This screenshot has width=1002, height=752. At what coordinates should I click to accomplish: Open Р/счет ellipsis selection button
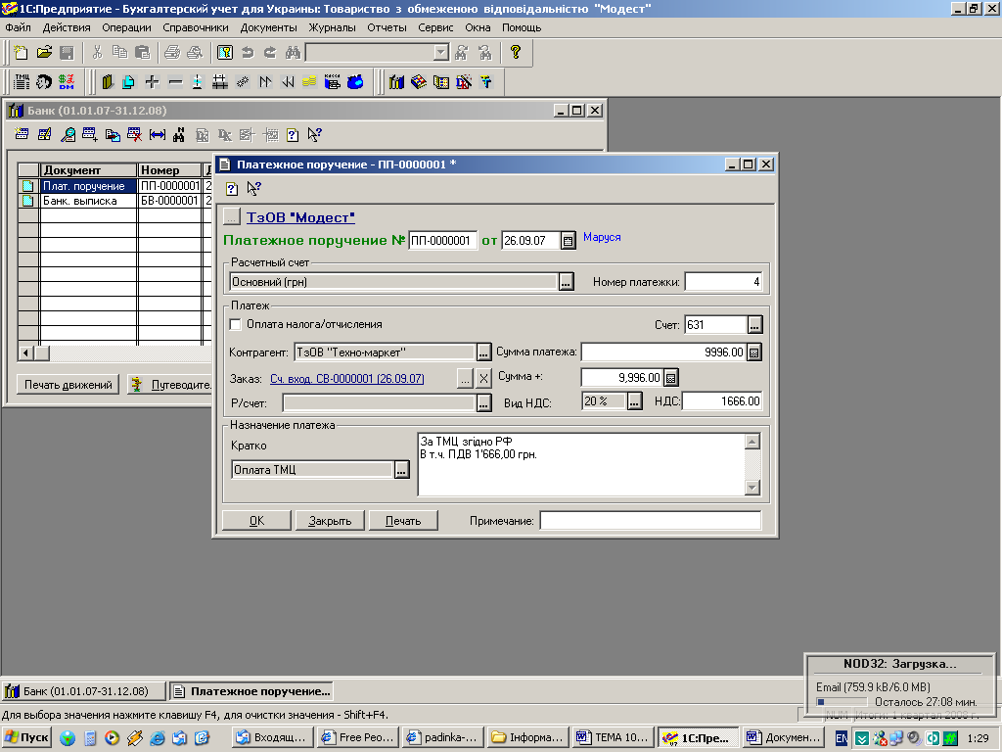coord(483,402)
